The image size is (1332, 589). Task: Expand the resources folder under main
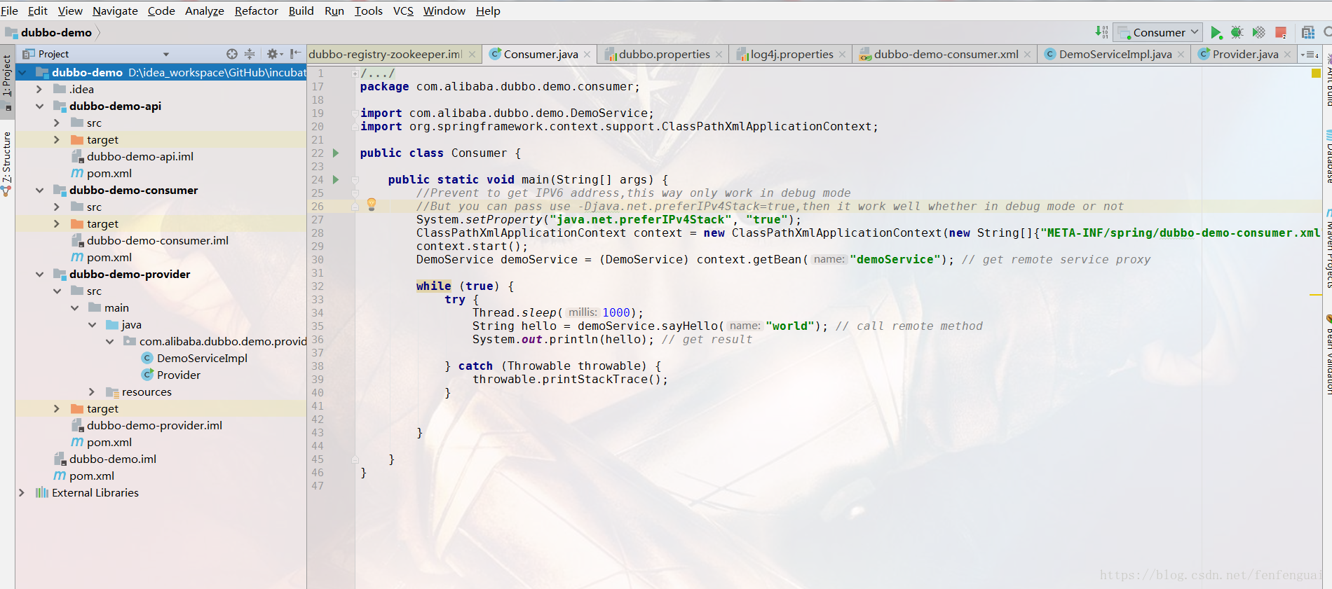92,391
